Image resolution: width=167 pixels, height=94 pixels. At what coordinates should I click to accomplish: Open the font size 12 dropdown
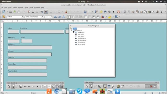click(51, 17)
